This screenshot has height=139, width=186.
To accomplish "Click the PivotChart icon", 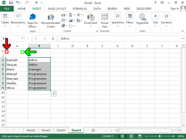I will [90, 19].
